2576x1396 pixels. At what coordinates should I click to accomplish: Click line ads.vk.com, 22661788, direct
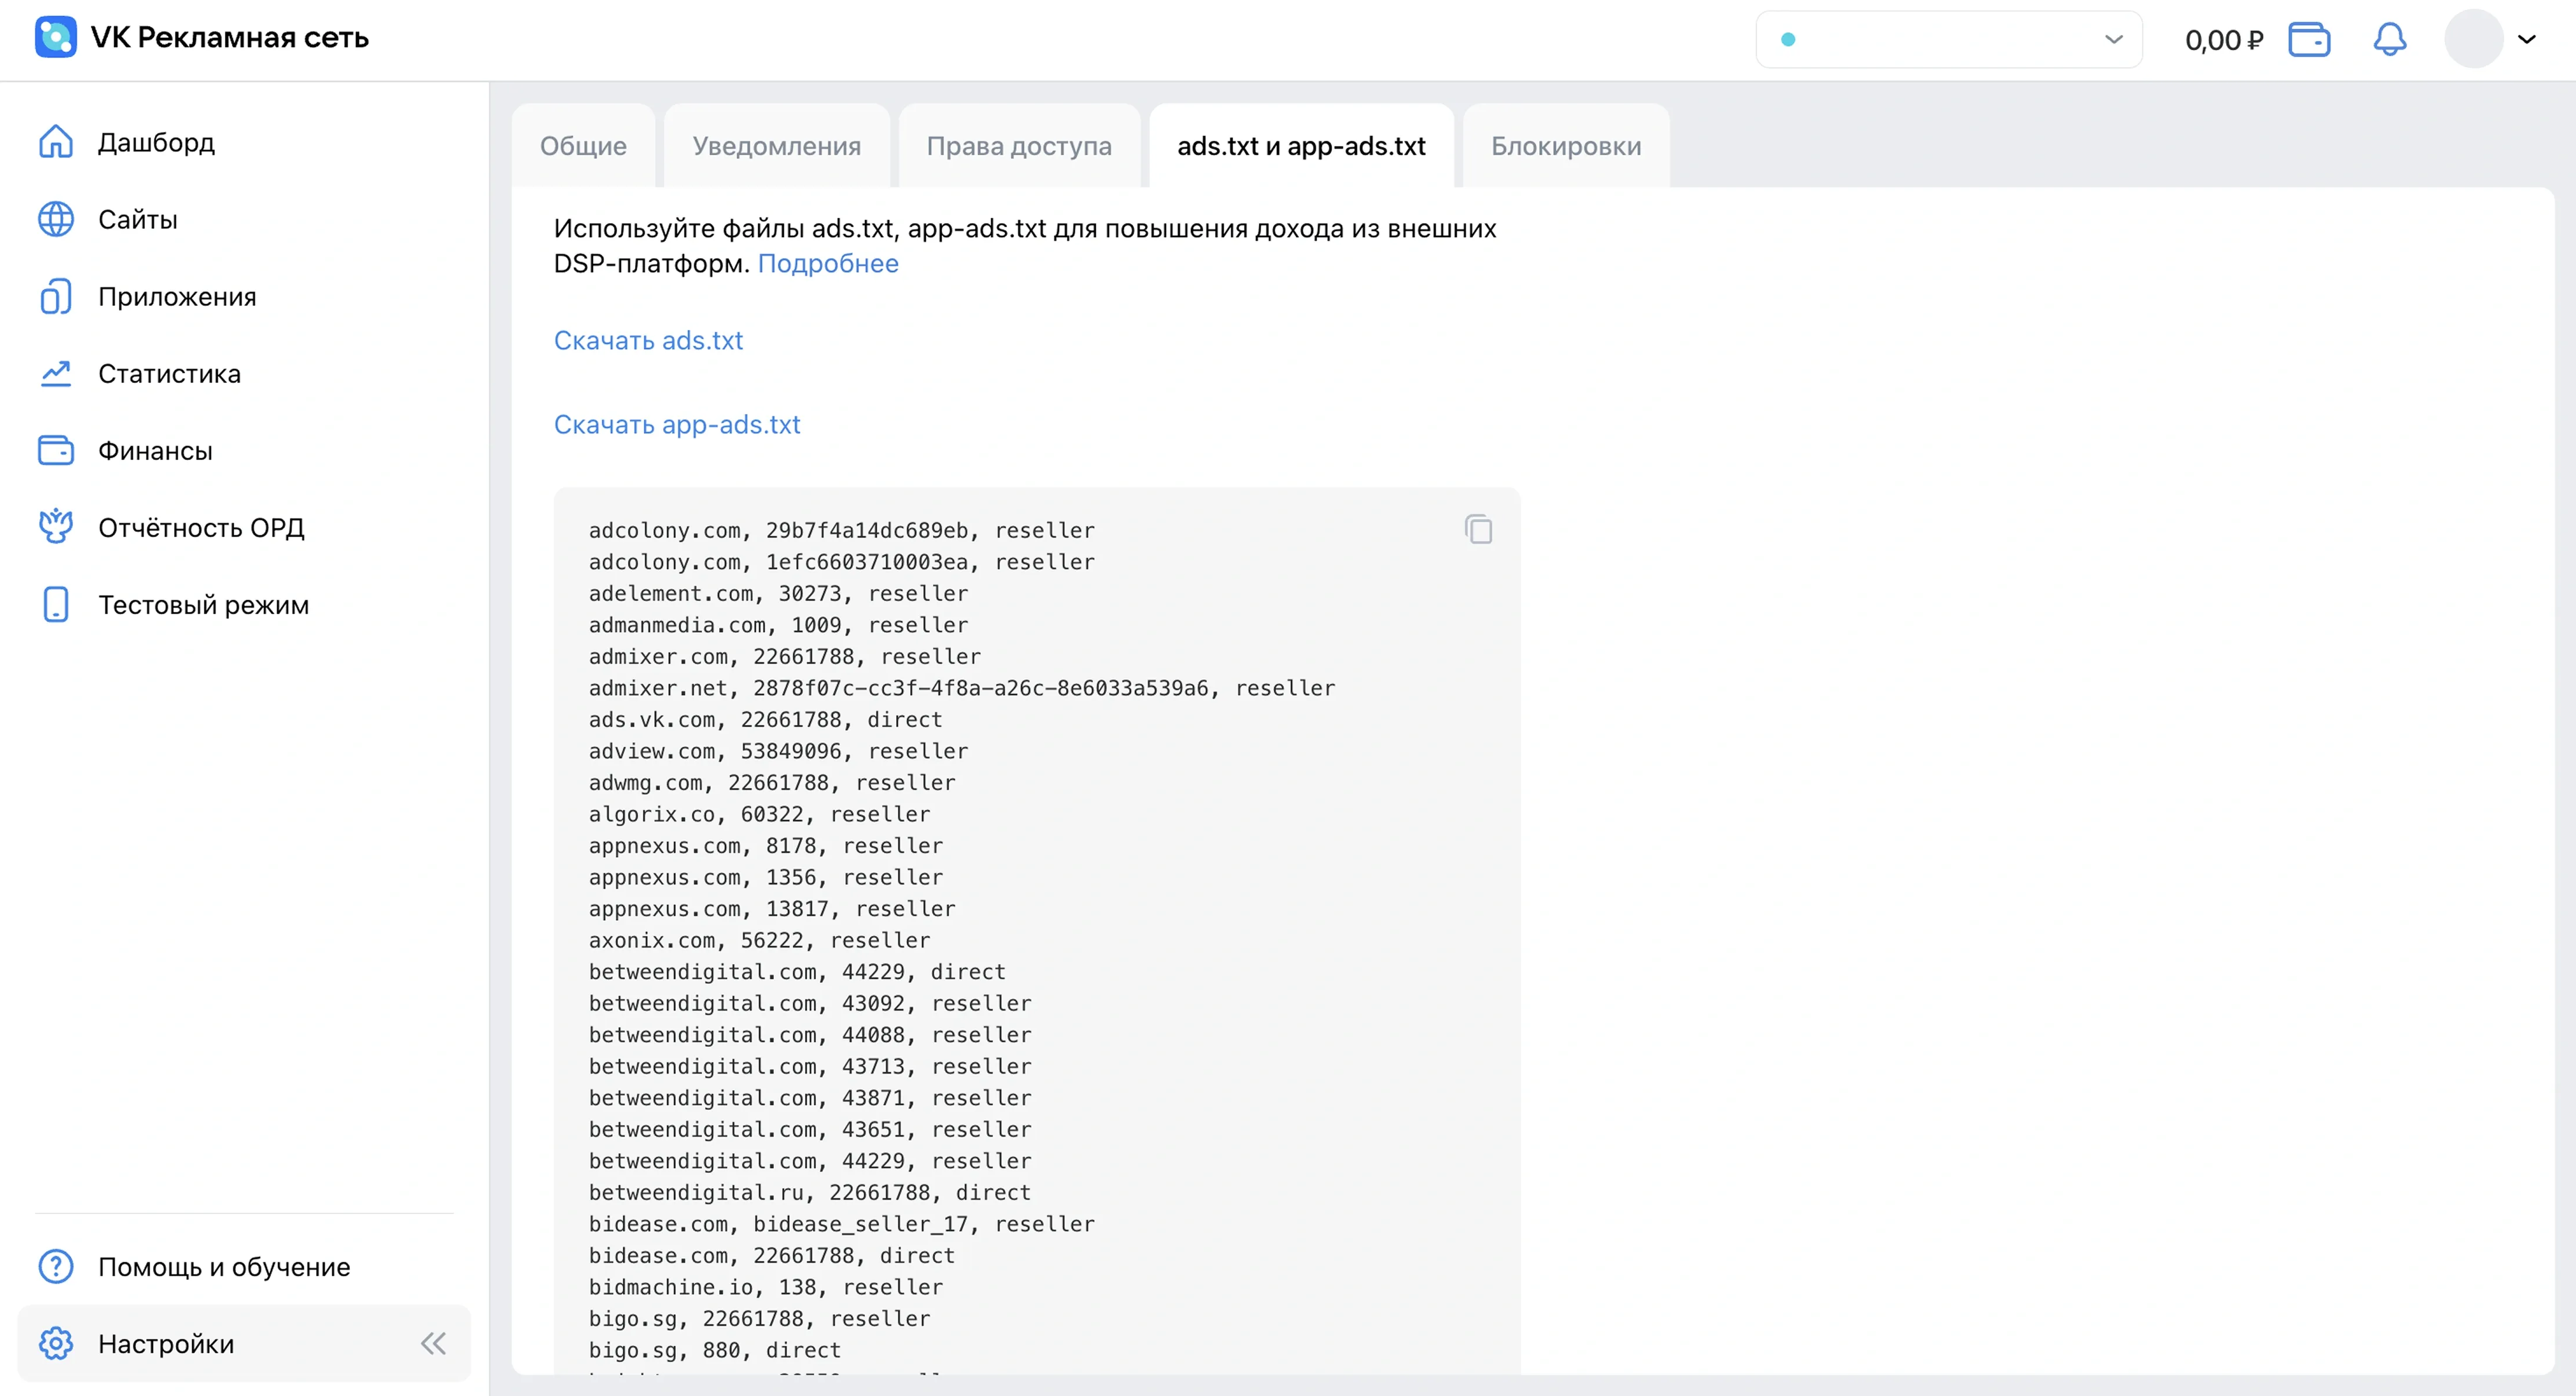pyautogui.click(x=765, y=719)
